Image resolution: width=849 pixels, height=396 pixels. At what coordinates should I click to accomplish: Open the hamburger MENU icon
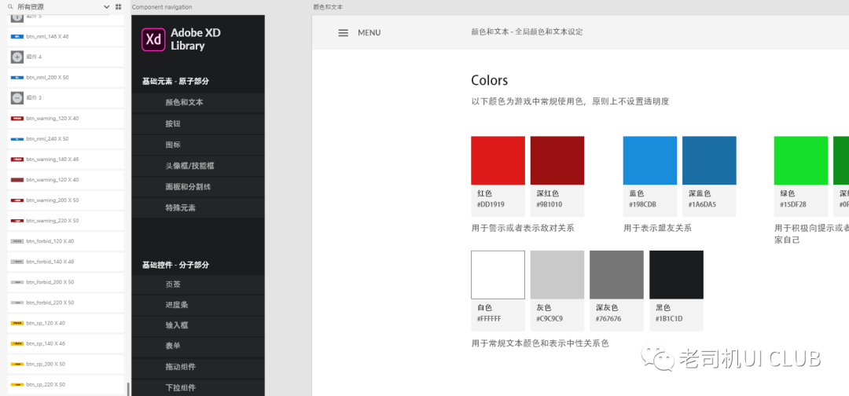tap(344, 32)
